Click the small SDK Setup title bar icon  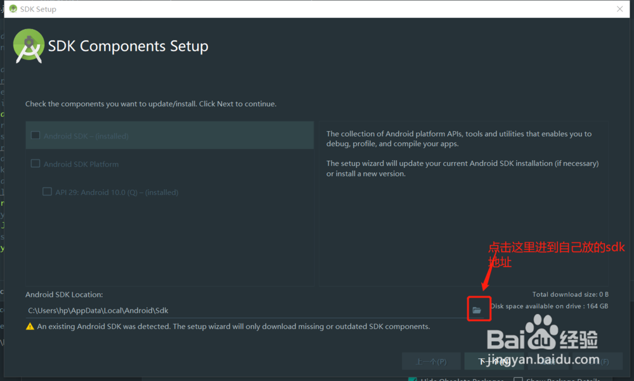tap(13, 8)
